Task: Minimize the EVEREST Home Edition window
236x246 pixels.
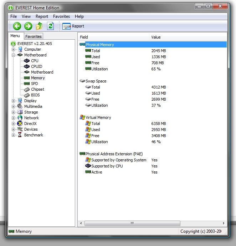Action: tap(199, 6)
